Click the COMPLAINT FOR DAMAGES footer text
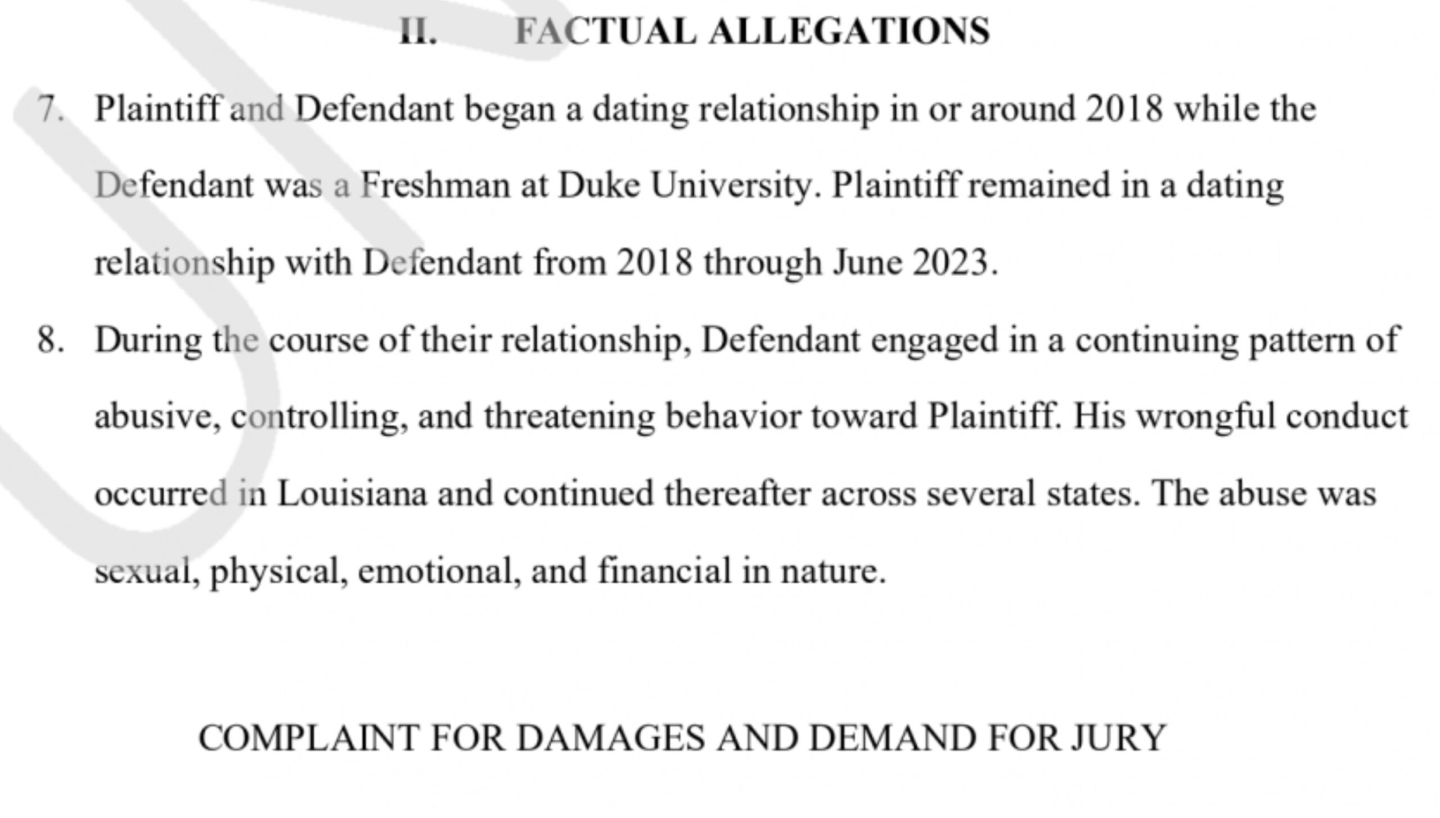 point(682,738)
